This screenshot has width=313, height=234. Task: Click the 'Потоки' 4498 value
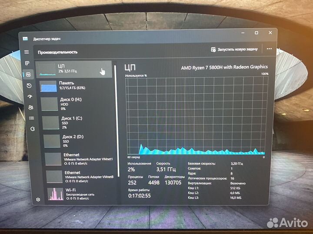[x=154, y=182]
